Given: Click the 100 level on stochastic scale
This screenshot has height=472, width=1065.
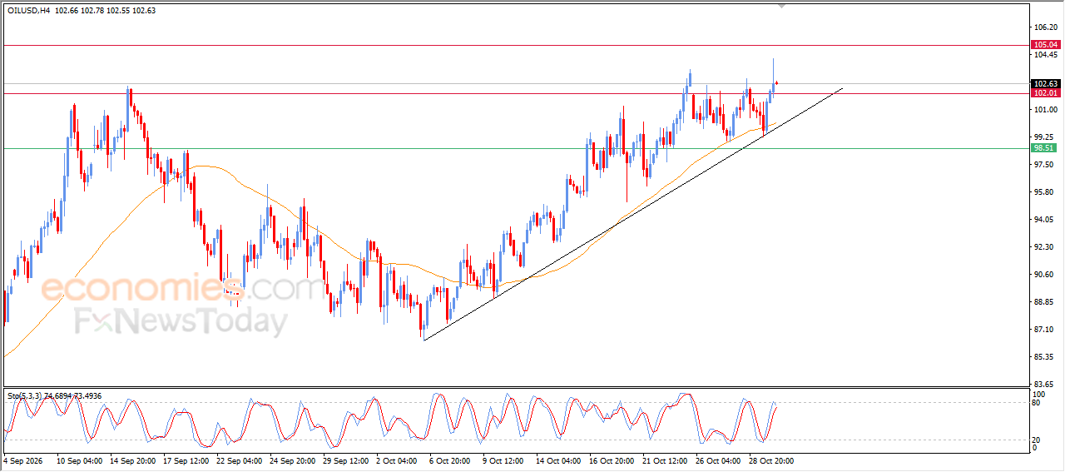Looking at the screenshot, I should pyautogui.click(x=1040, y=394).
